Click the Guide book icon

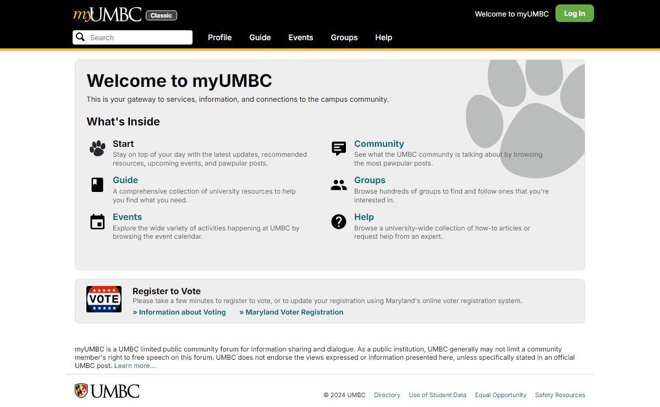(97, 185)
